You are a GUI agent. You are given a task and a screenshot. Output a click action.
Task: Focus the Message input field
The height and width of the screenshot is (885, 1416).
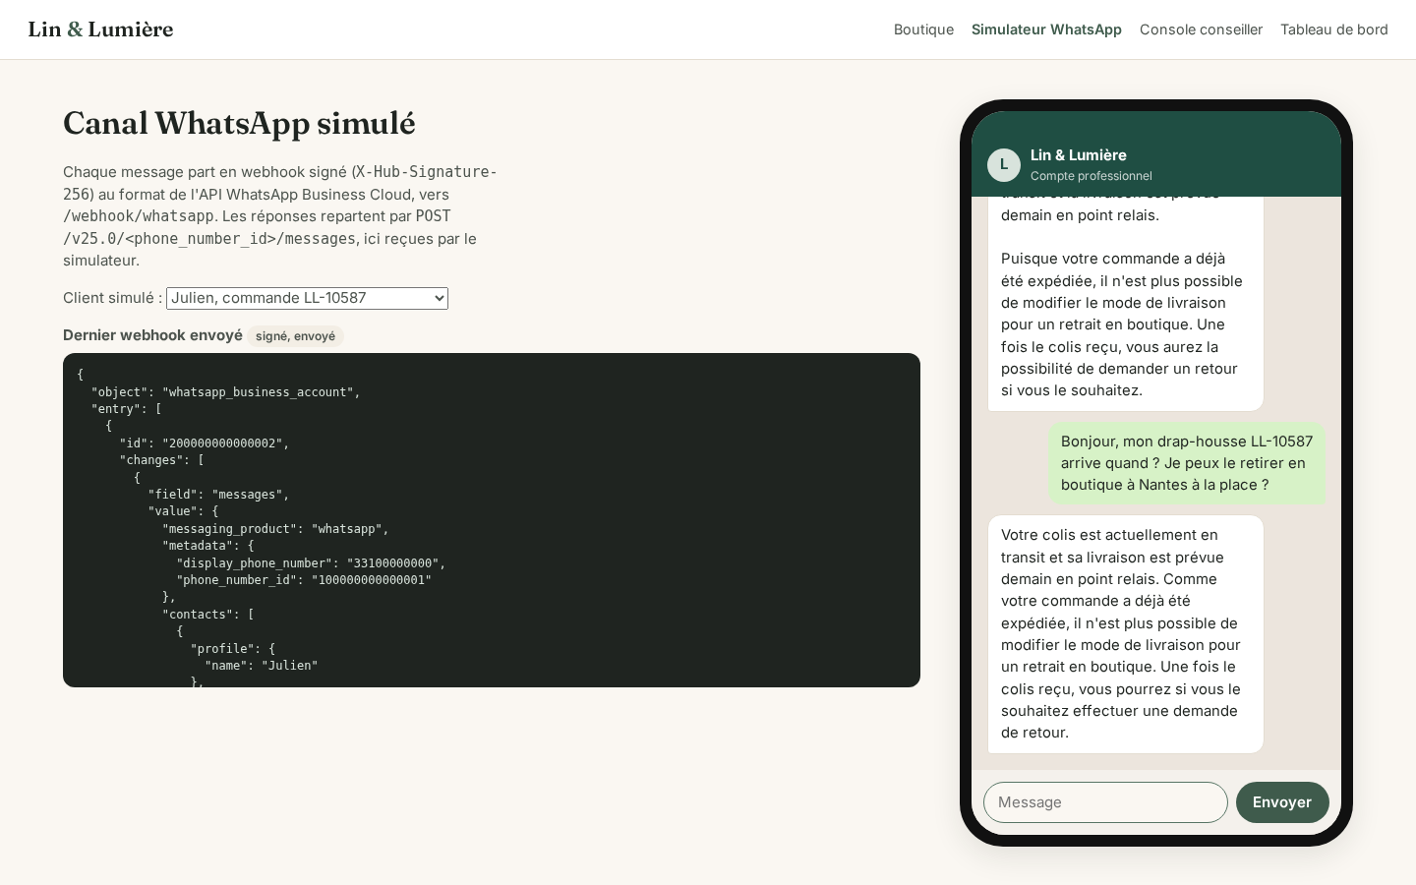1105,802
